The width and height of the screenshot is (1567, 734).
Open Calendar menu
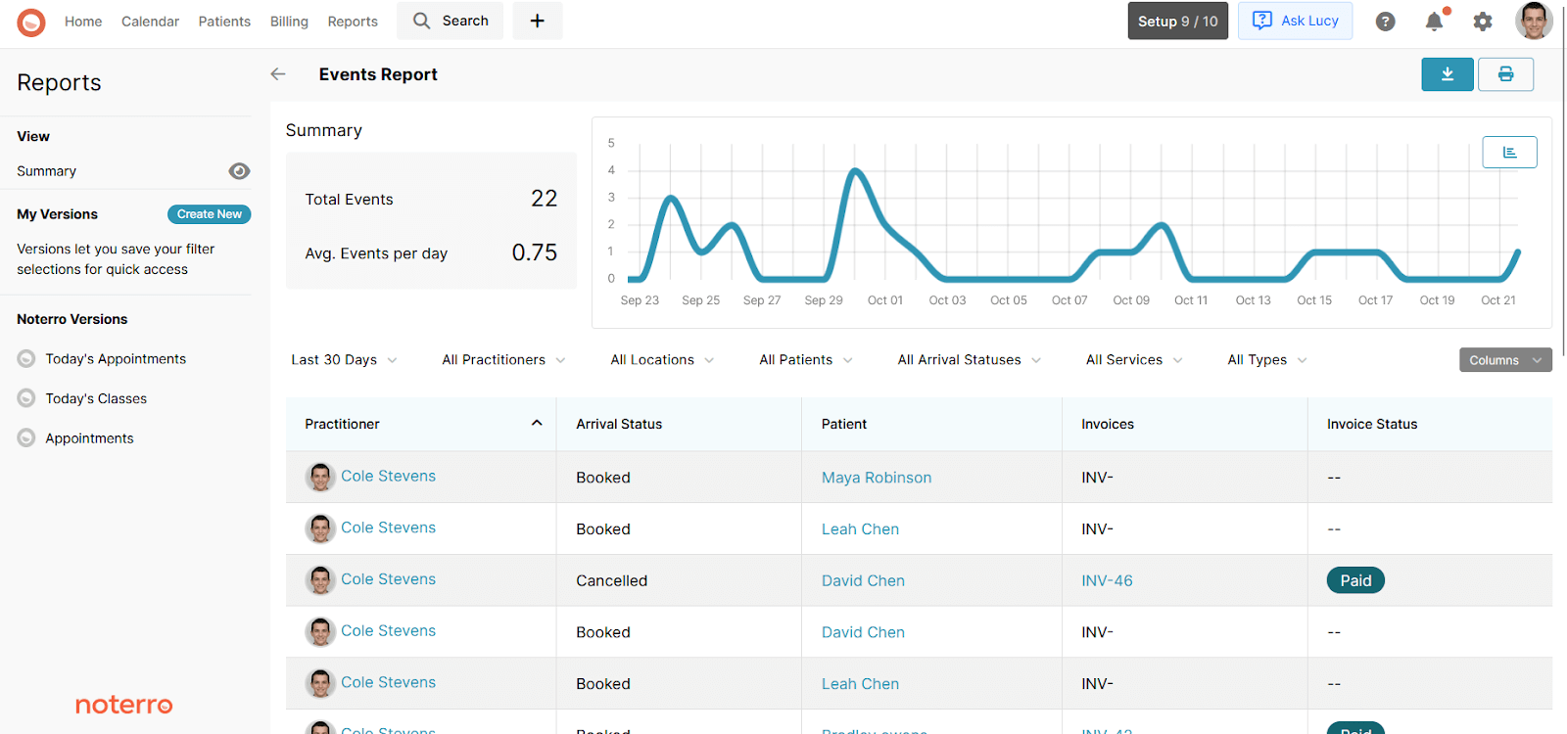point(150,22)
